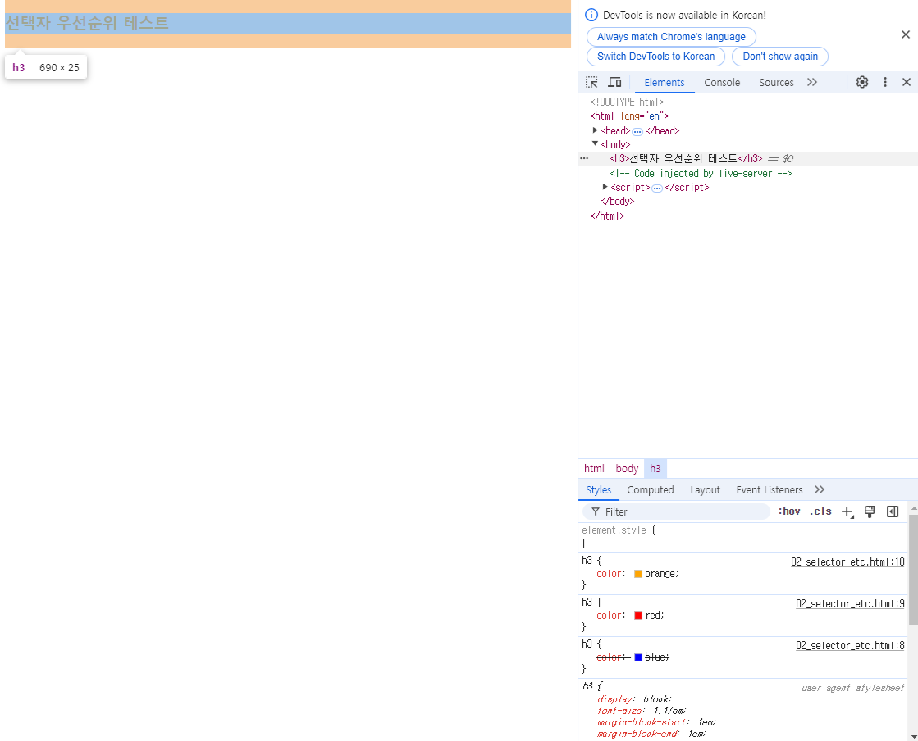918x741 pixels.
Task: Open source link 02_selector_etc.html:10
Action: (x=847, y=562)
